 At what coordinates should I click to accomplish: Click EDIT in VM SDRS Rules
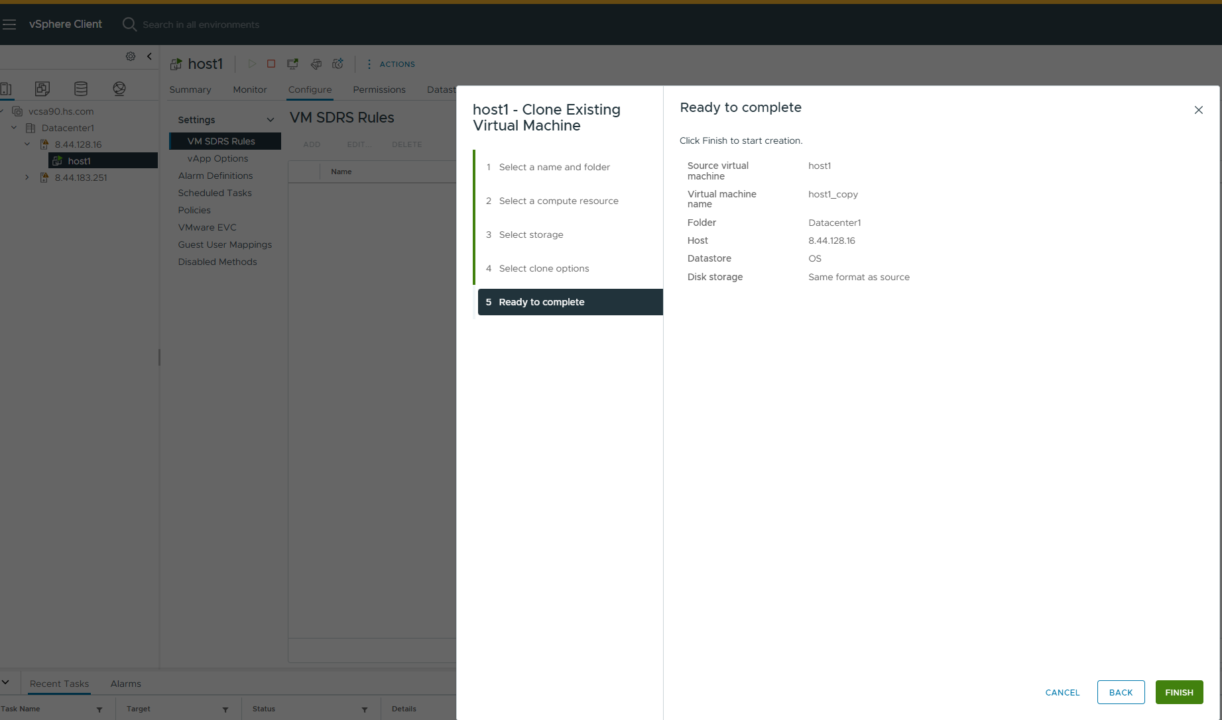pos(359,144)
